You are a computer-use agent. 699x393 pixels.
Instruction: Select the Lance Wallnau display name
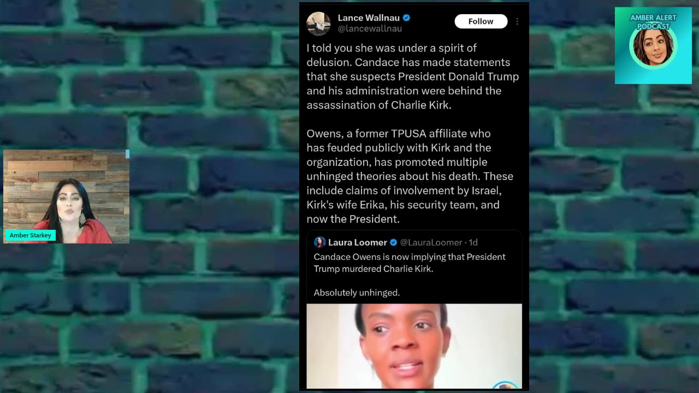tap(369, 18)
